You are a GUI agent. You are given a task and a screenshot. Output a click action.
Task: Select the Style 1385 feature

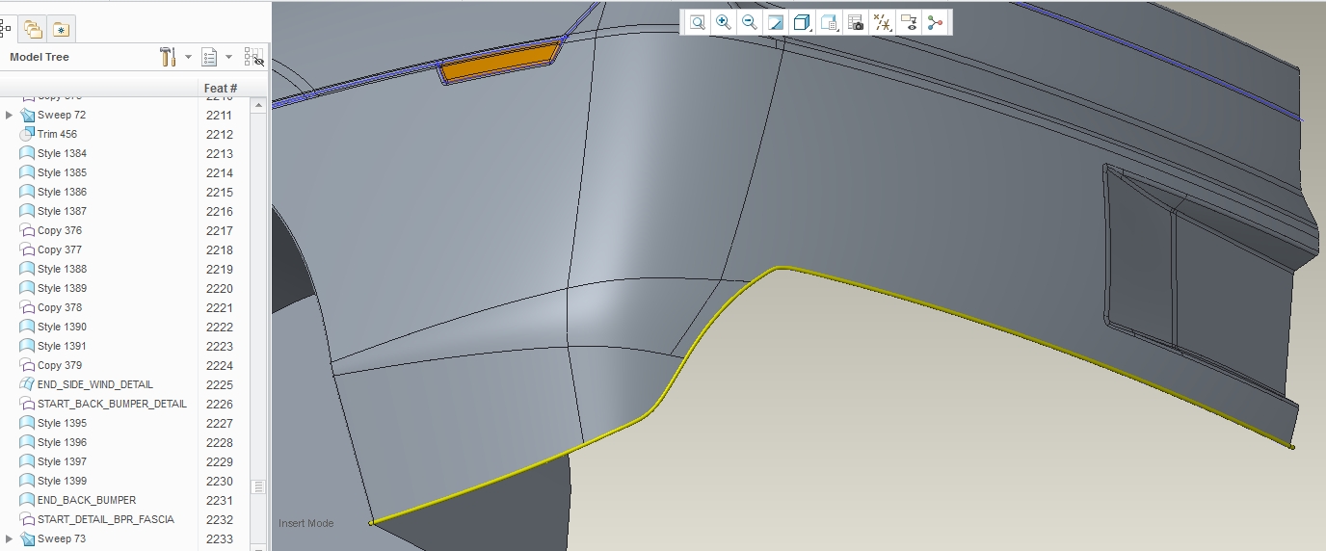pyautogui.click(x=62, y=172)
